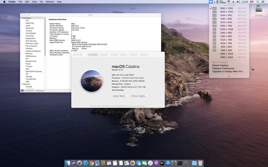Collapse the Network category in sidebar
Screen dimensions: 268x167
click(x=22, y=84)
